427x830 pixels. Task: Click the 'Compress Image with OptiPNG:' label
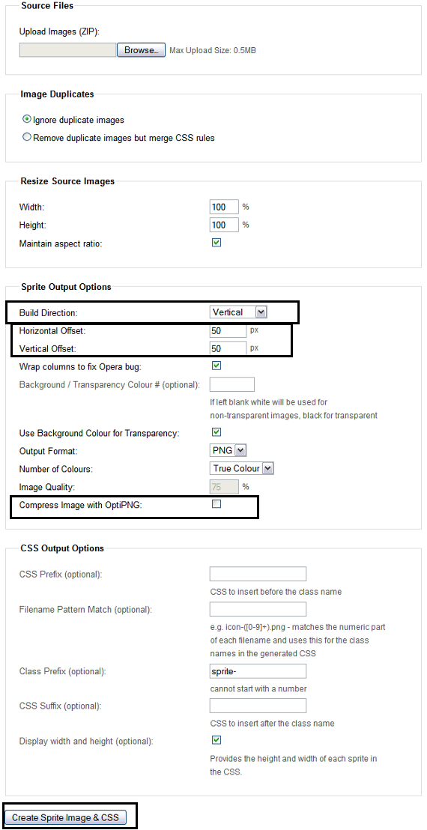[81, 505]
